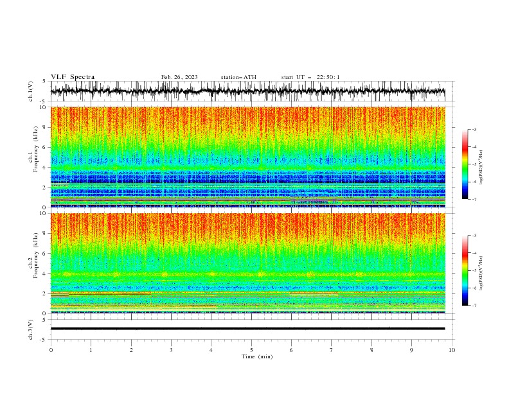
Task: Click the 'VLF Spectra' title text
Action: [73, 77]
